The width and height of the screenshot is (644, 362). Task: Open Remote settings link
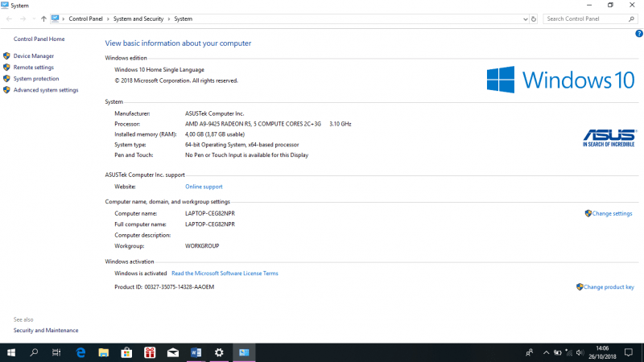pos(33,68)
